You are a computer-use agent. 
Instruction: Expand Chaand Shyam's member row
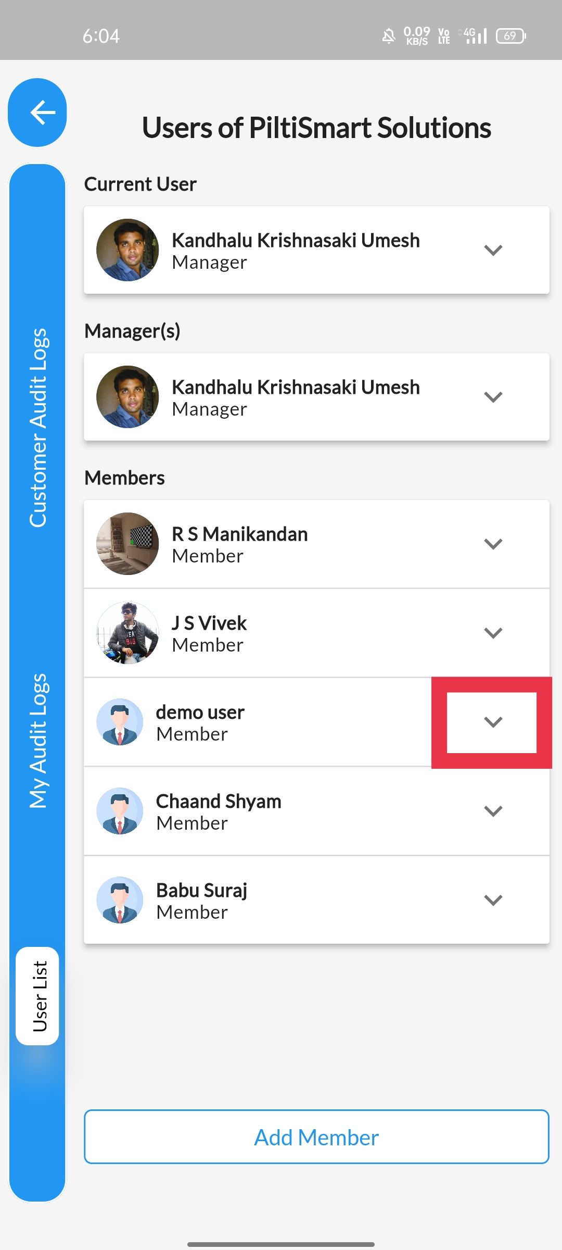(493, 811)
